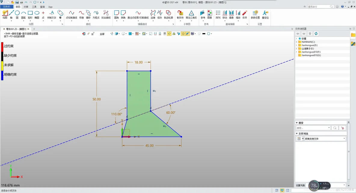Select the 点 (Point) tool
This screenshot has height=193, width=356.
(x=43, y=14)
